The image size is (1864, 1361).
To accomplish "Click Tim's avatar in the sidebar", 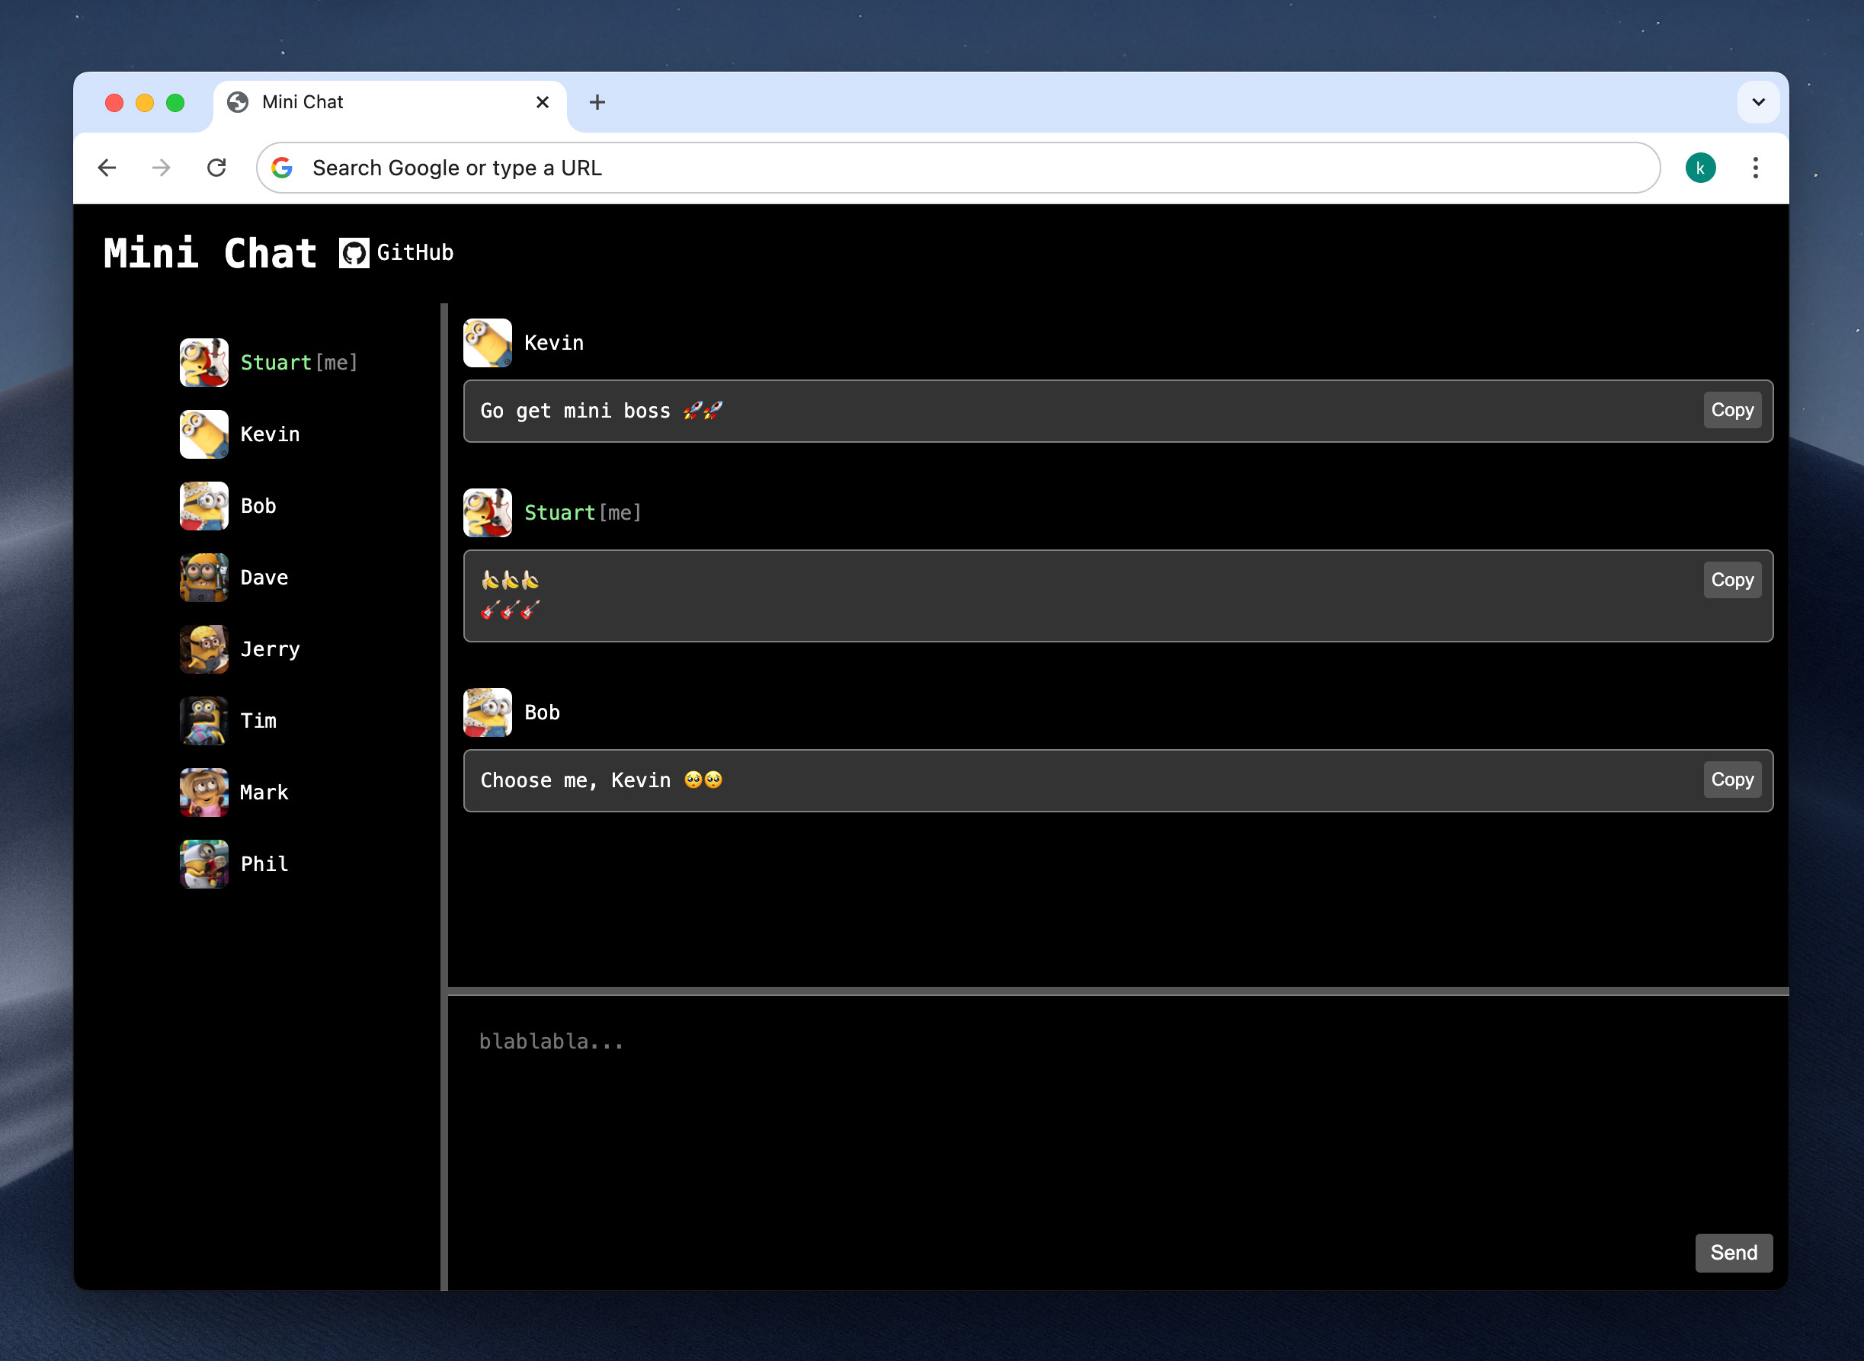I will point(204,721).
